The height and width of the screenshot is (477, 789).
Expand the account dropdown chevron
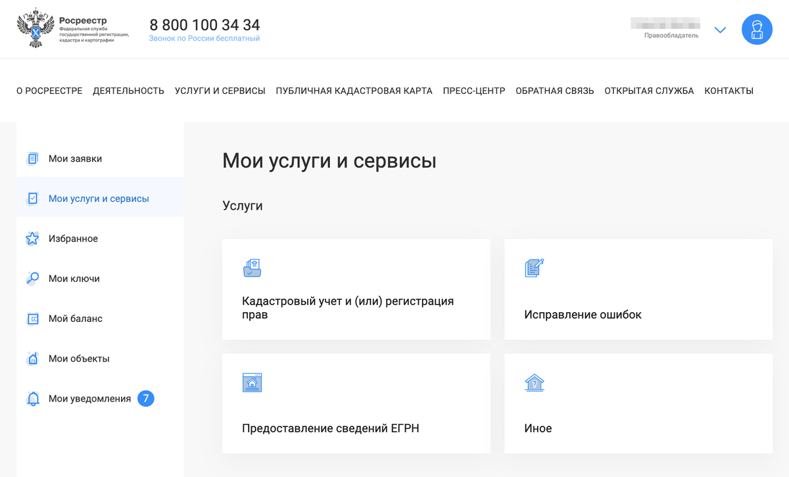tap(720, 30)
